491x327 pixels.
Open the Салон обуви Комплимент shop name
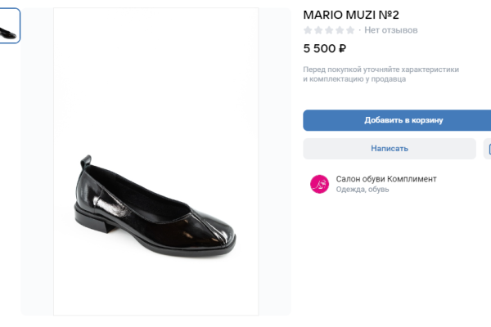[386, 179]
